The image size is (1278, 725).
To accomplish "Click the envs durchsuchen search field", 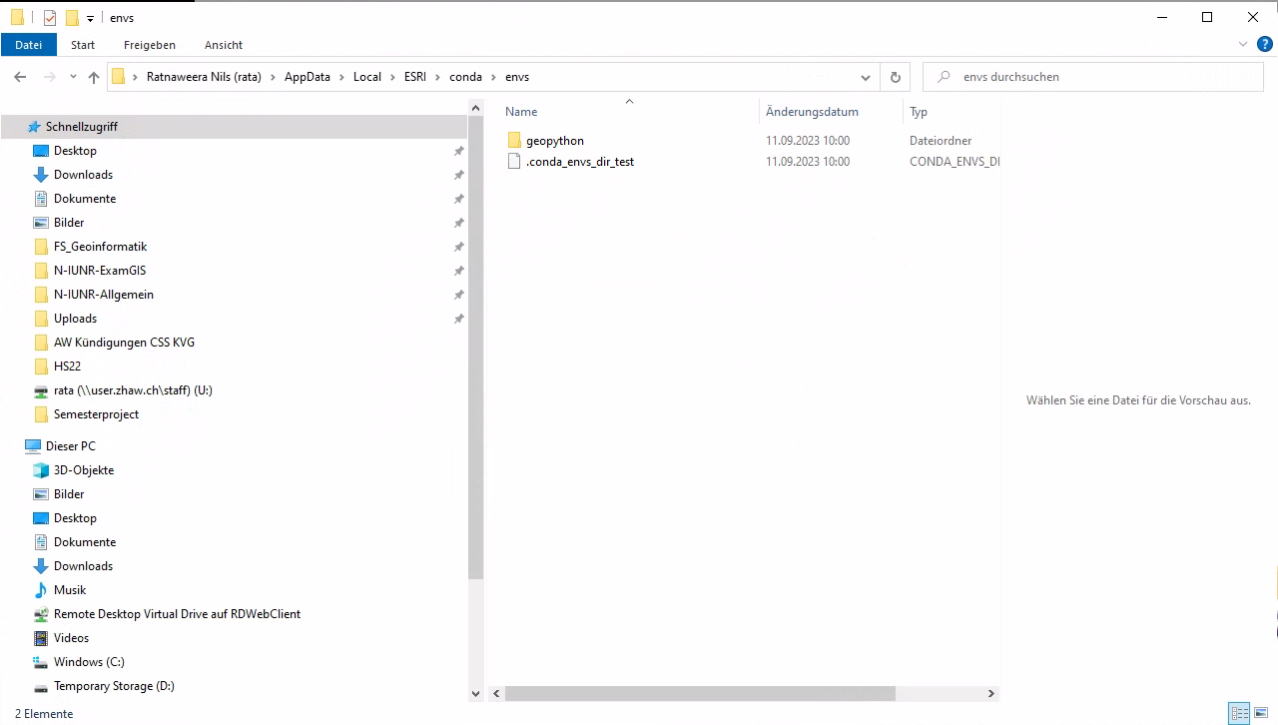I will tap(1098, 77).
